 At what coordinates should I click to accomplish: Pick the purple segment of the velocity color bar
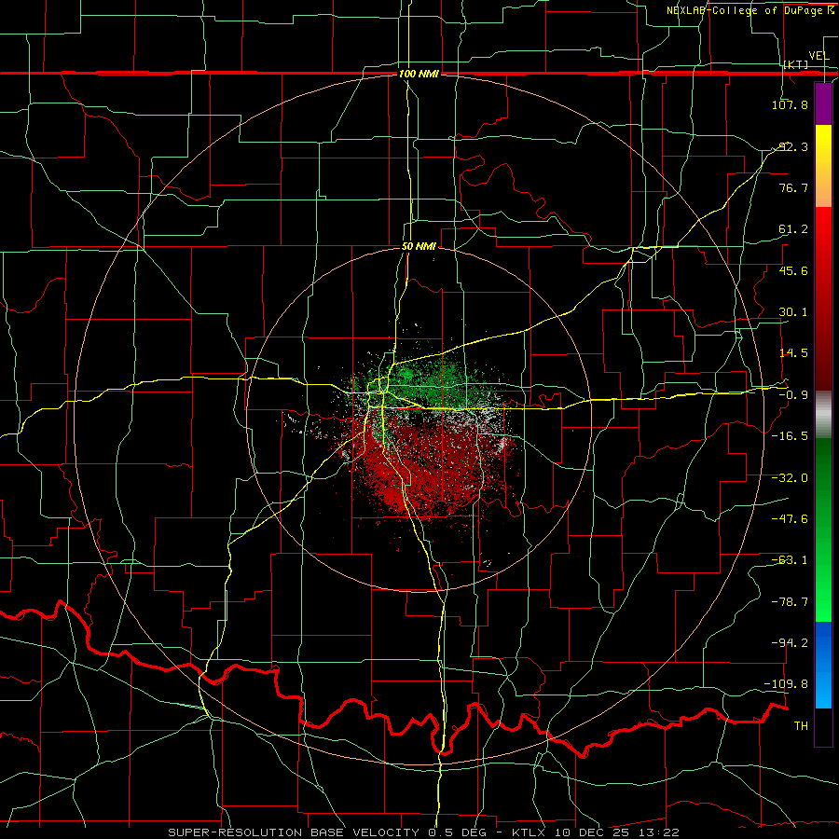[x=823, y=103]
